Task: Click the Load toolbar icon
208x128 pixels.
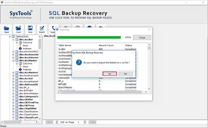Action: [x=18, y=28]
